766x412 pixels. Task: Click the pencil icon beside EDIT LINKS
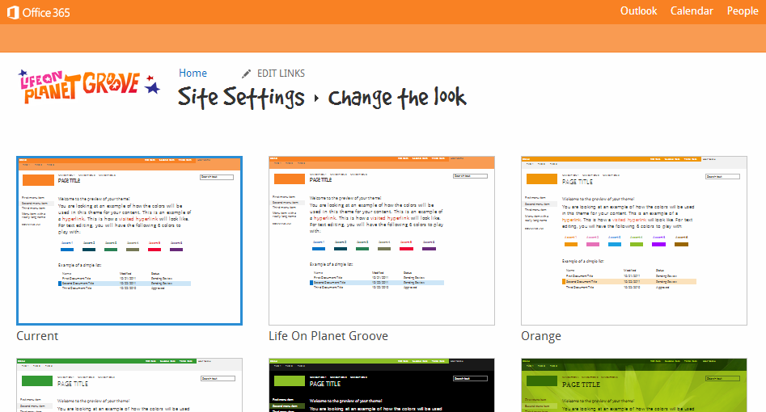point(246,74)
